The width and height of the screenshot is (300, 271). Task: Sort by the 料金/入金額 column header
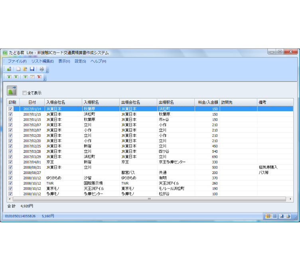coord(207,102)
